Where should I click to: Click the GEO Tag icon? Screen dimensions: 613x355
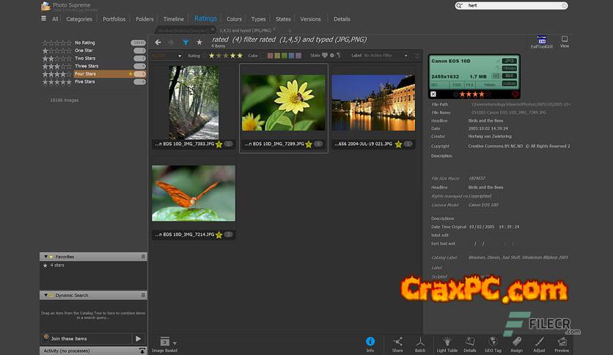(493, 343)
